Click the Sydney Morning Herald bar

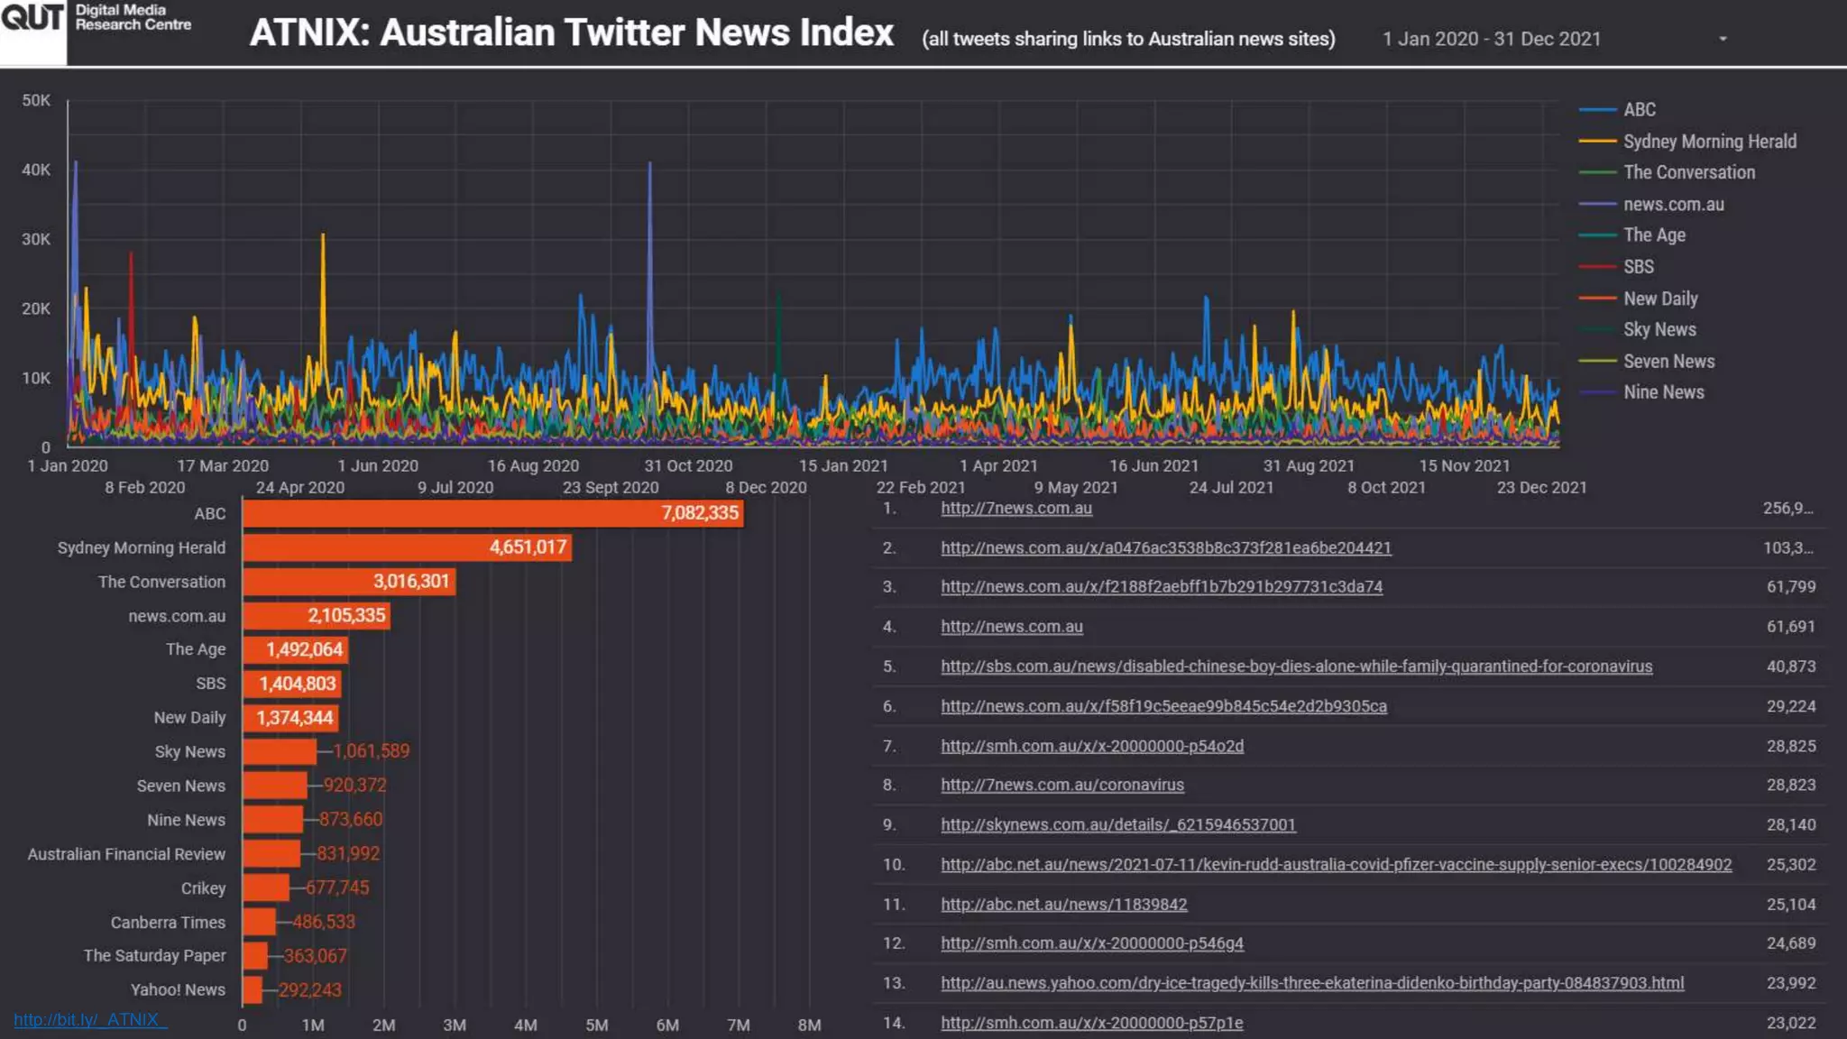click(x=406, y=547)
